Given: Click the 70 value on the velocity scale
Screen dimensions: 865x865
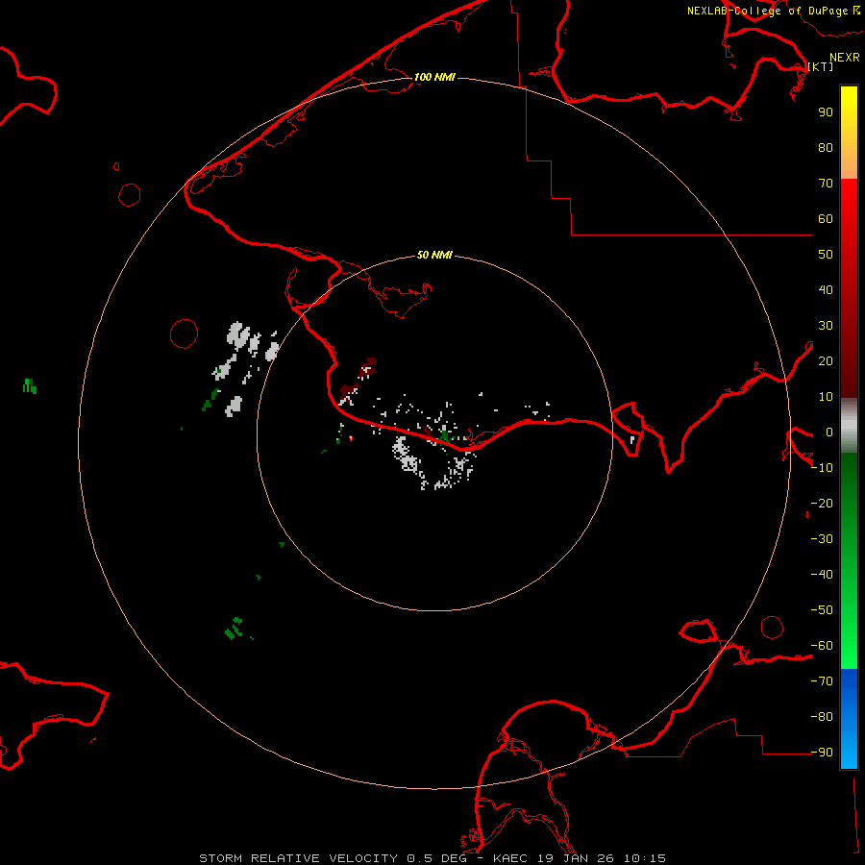Looking at the screenshot, I should [826, 184].
